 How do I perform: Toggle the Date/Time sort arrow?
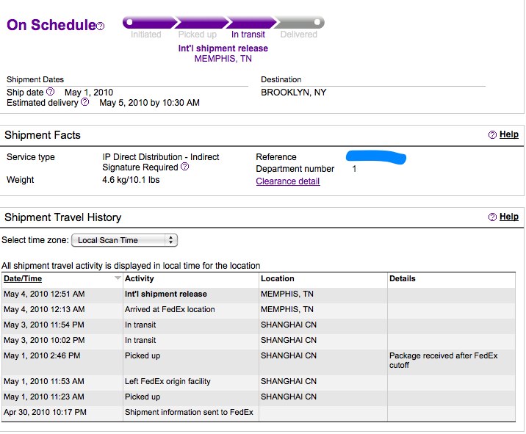click(x=118, y=278)
